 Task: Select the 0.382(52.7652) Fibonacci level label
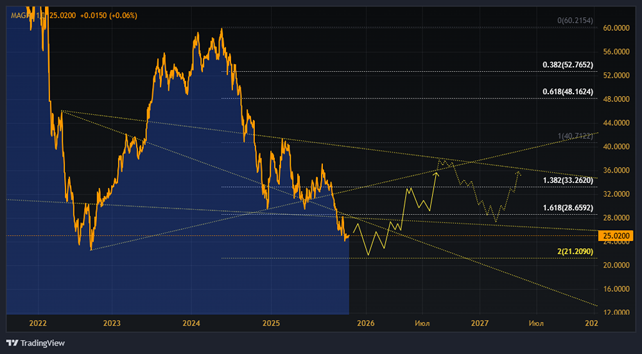tap(568, 65)
